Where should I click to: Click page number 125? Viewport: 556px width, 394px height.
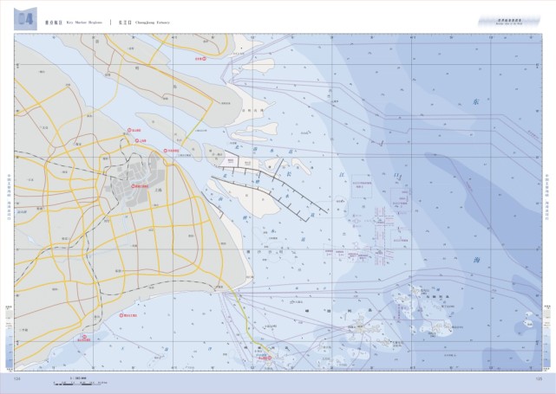coord(539,378)
